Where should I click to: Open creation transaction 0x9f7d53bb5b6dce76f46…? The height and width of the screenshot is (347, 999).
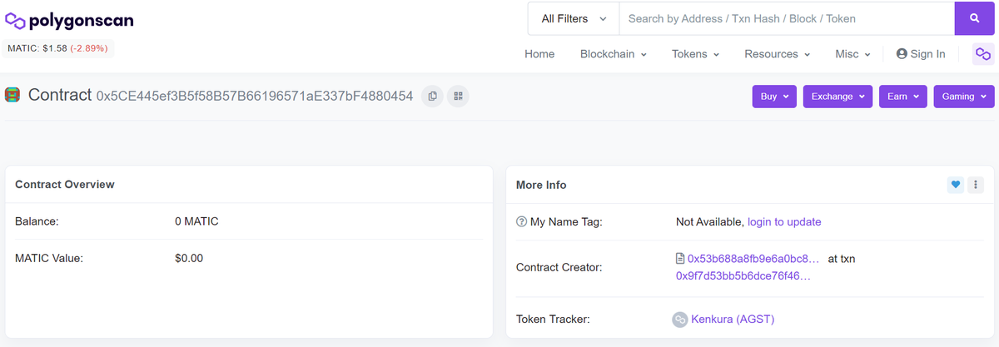(743, 275)
